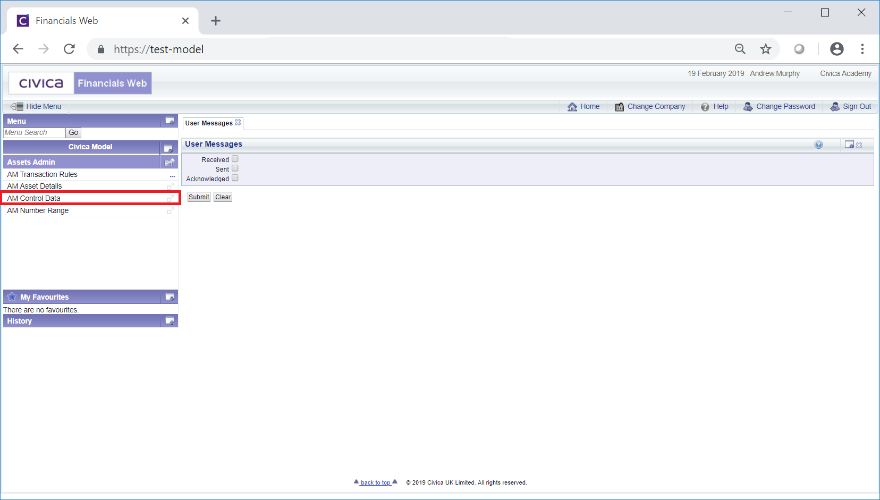Open the browser three-dot menu
Viewport: 880px width, 500px height.
click(862, 49)
